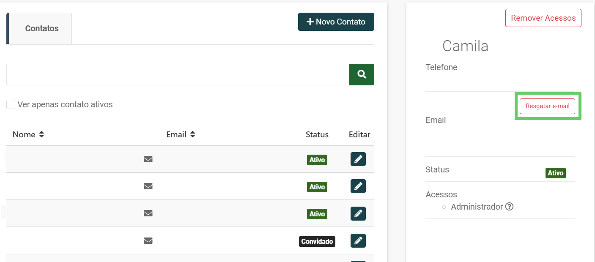Screen dimensions: 595x262
Task: Click the envelope icon in the second Ativo row
Action: click(148, 186)
